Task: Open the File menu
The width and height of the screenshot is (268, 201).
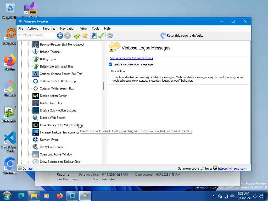Action: click(x=21, y=29)
